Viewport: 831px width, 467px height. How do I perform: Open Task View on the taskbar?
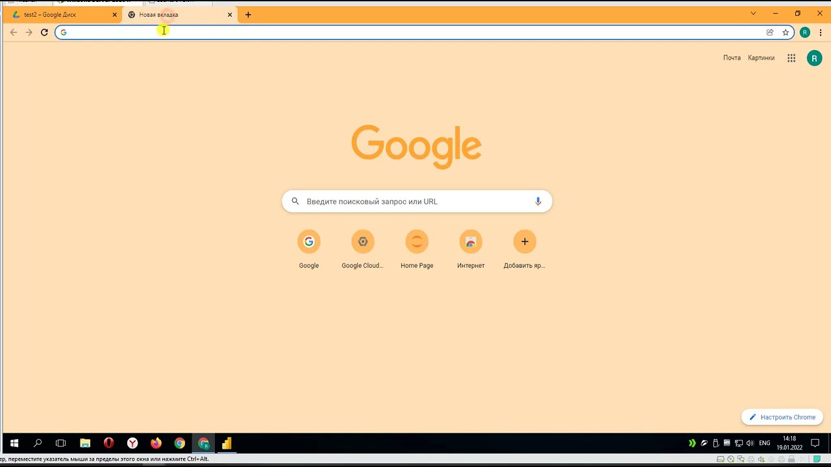[61, 443]
